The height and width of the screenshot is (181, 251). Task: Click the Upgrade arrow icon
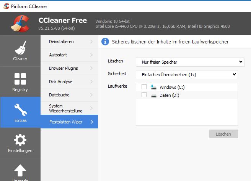tap(20, 170)
